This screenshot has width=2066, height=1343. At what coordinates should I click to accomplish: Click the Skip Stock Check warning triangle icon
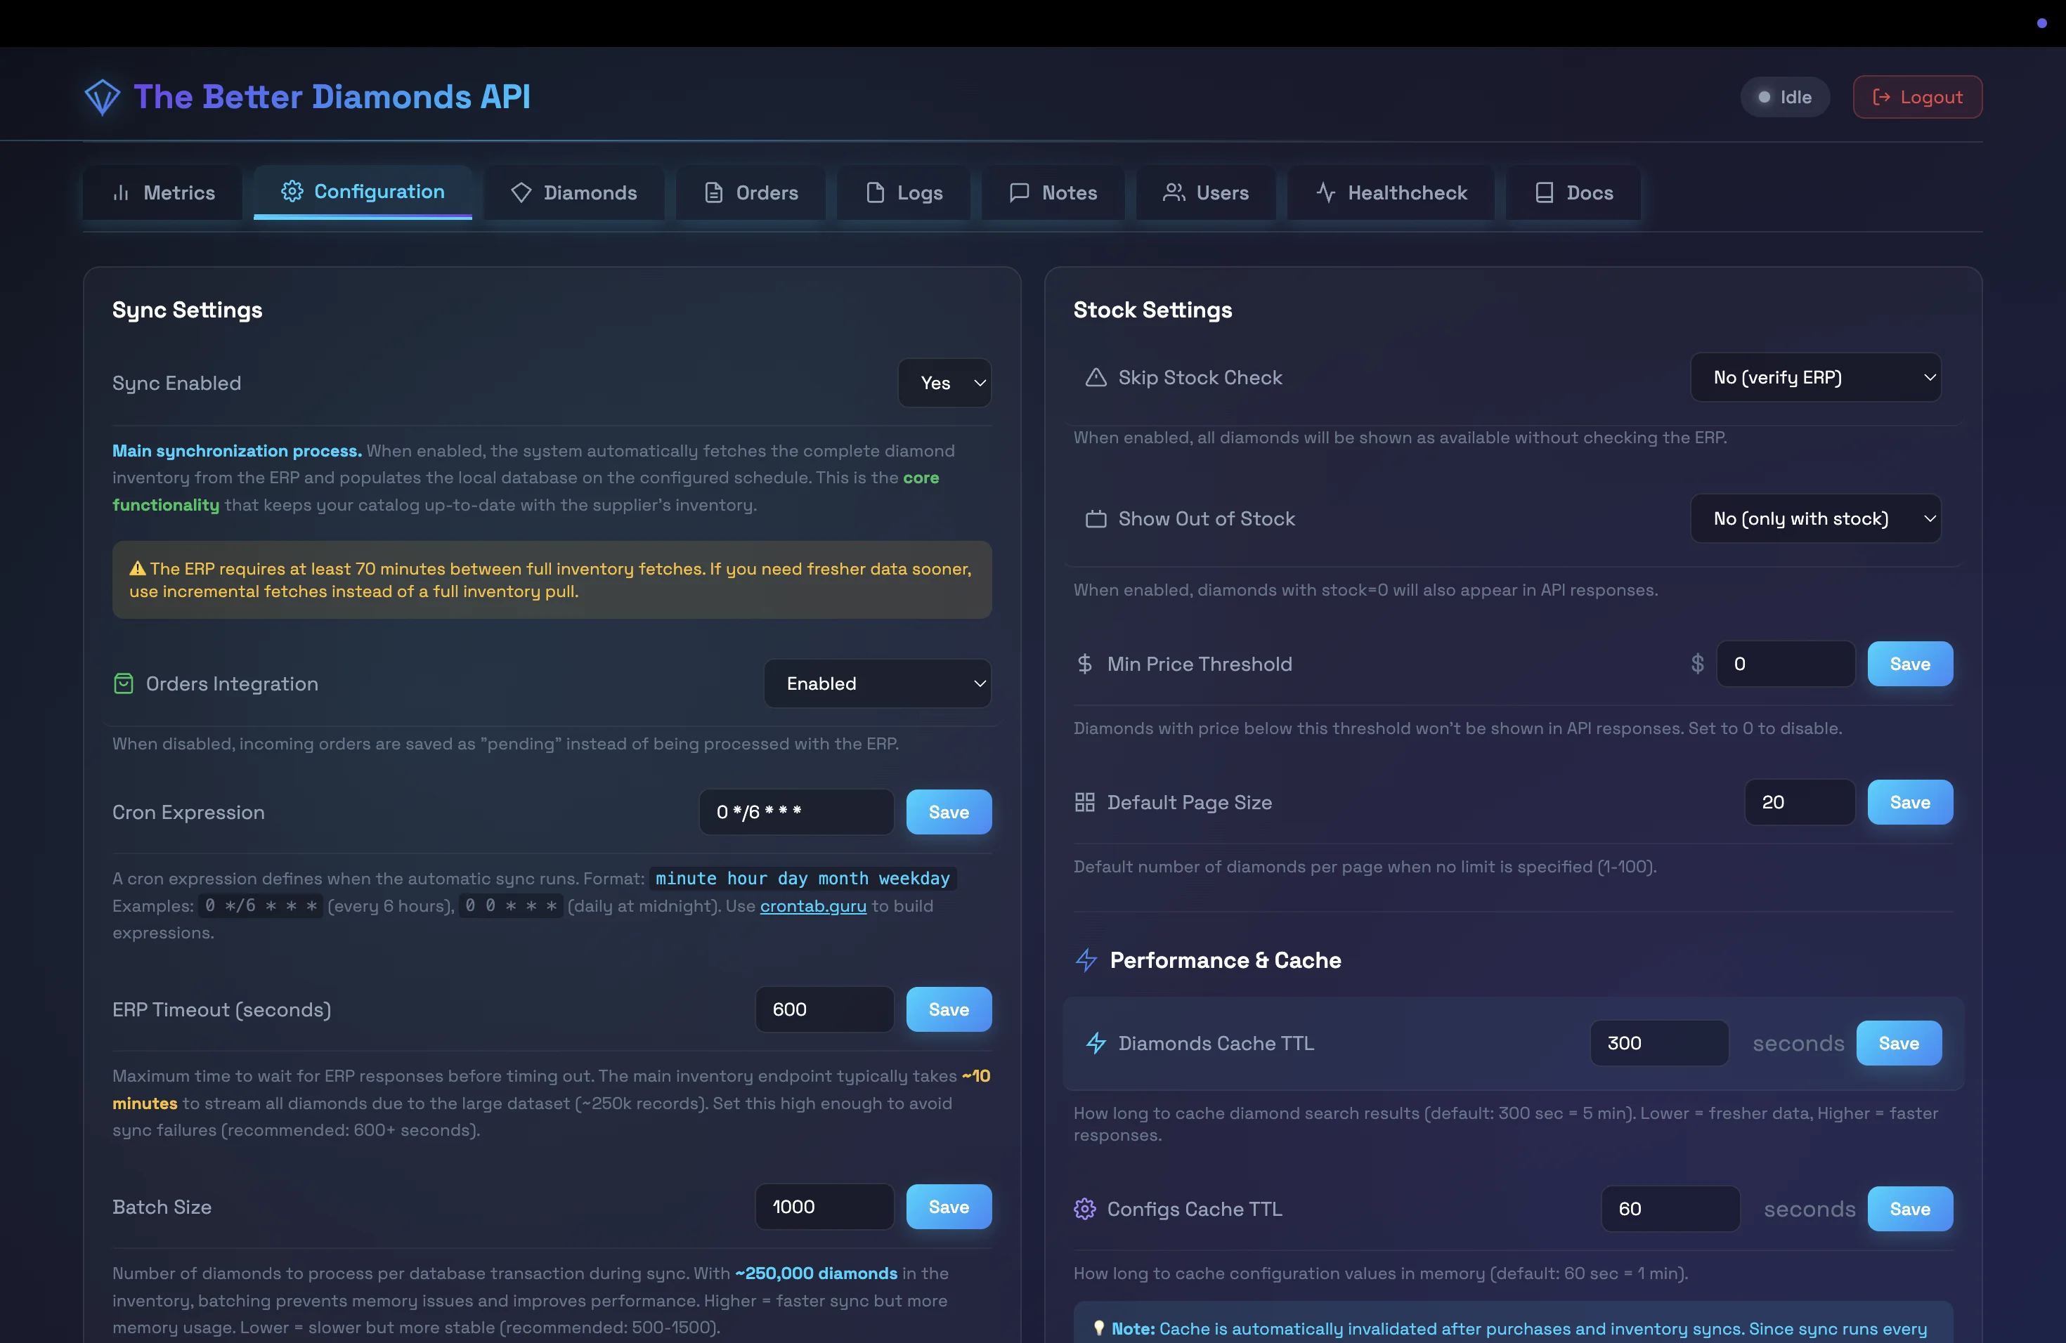1096,377
